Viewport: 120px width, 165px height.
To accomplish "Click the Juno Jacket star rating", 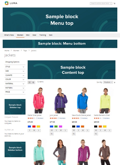I will (54, 118).
